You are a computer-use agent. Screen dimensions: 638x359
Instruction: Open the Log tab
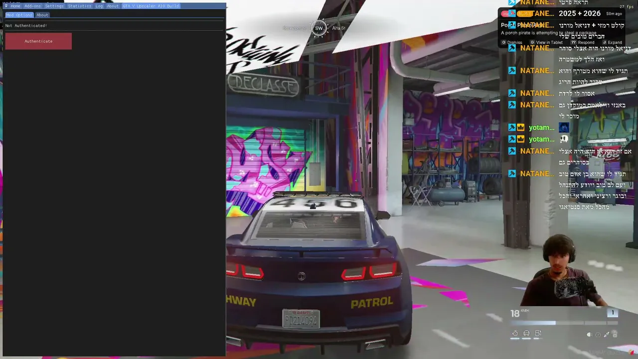99,6
